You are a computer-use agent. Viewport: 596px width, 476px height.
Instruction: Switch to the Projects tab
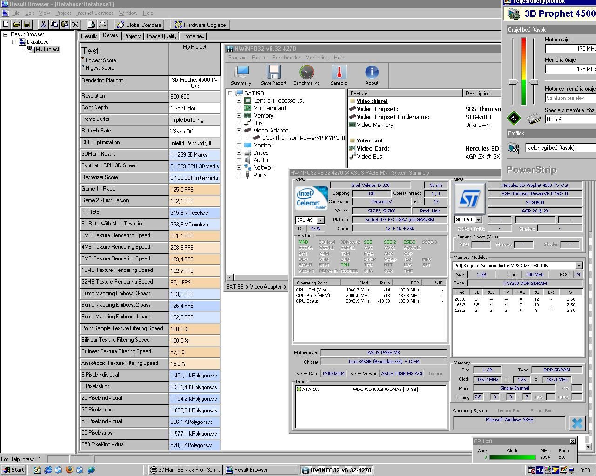(132, 36)
